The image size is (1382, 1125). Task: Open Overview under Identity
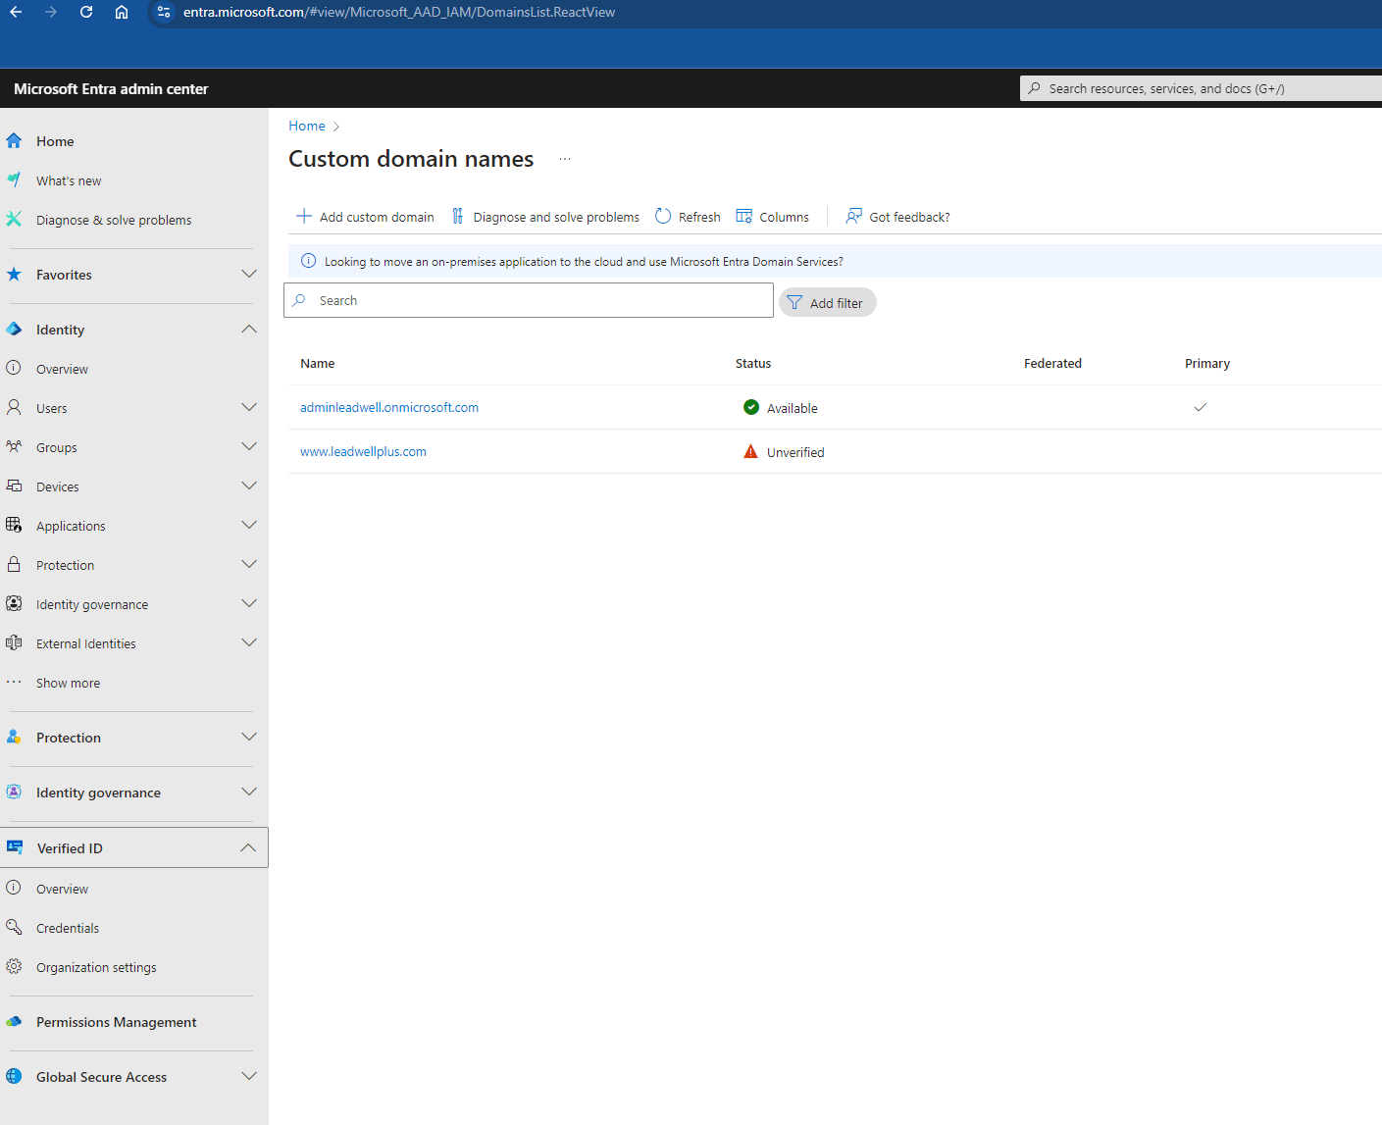[x=62, y=369]
